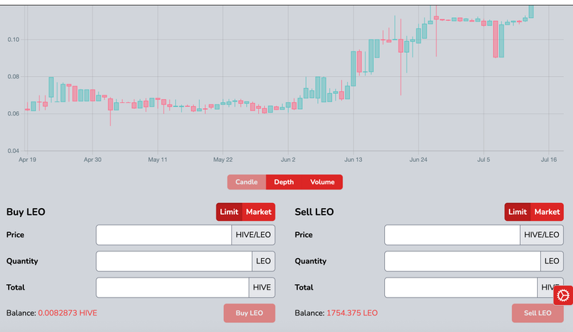Select Market order in Buy LEO
This screenshot has height=332, width=573.
259,212
